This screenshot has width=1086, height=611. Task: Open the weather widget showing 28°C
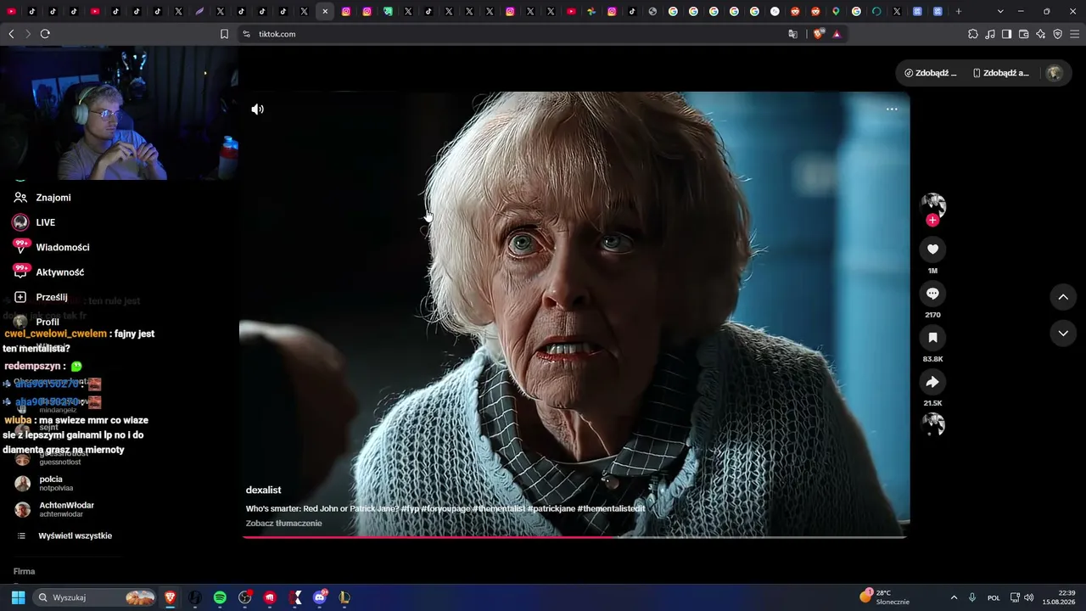pyautogui.click(x=885, y=597)
